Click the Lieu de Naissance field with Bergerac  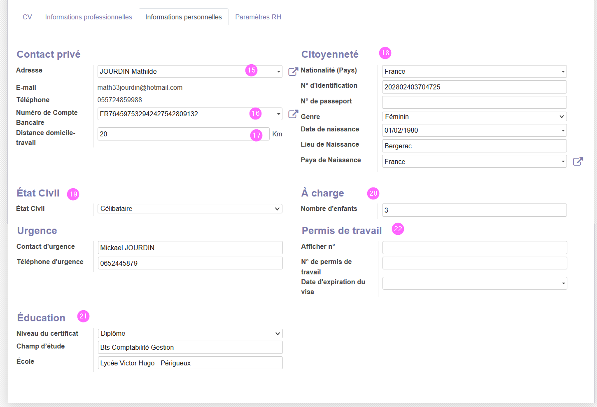(x=474, y=146)
